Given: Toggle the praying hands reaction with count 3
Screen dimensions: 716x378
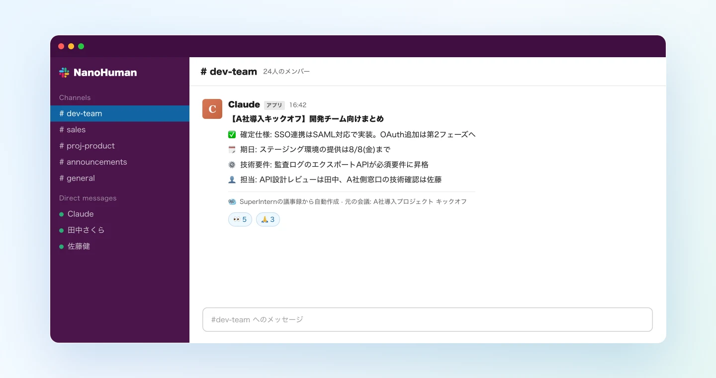Looking at the screenshot, I should [x=268, y=219].
